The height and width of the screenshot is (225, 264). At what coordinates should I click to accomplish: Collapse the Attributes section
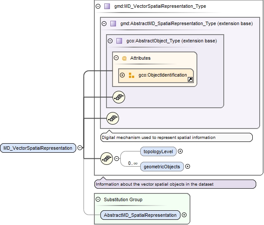pos(116,58)
